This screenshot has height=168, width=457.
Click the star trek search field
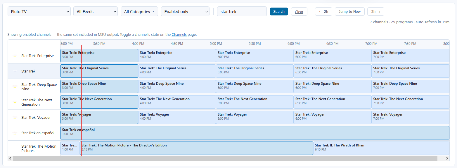point(242,11)
